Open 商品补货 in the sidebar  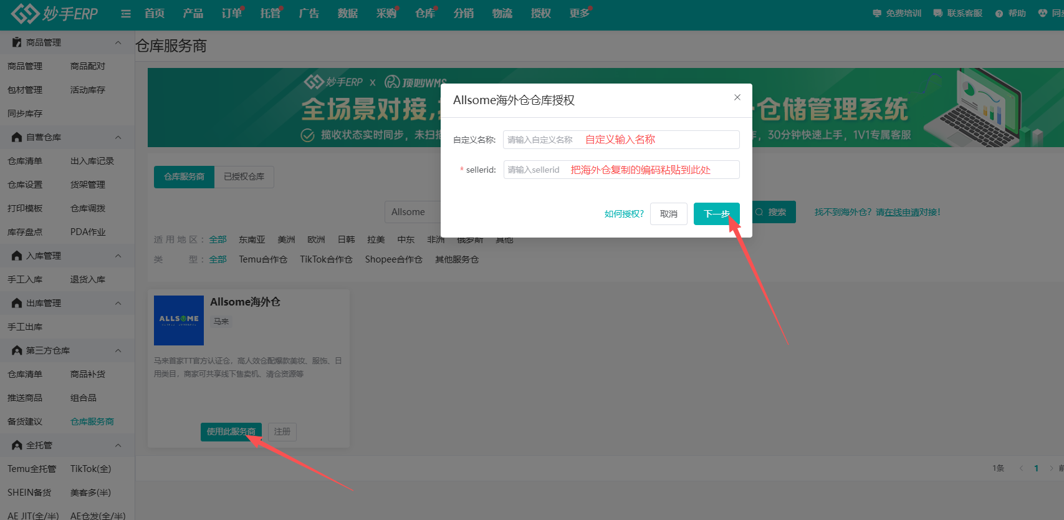pyautogui.click(x=88, y=374)
